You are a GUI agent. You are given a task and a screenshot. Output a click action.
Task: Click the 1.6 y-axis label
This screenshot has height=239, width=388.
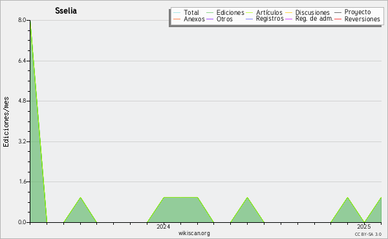22,182
